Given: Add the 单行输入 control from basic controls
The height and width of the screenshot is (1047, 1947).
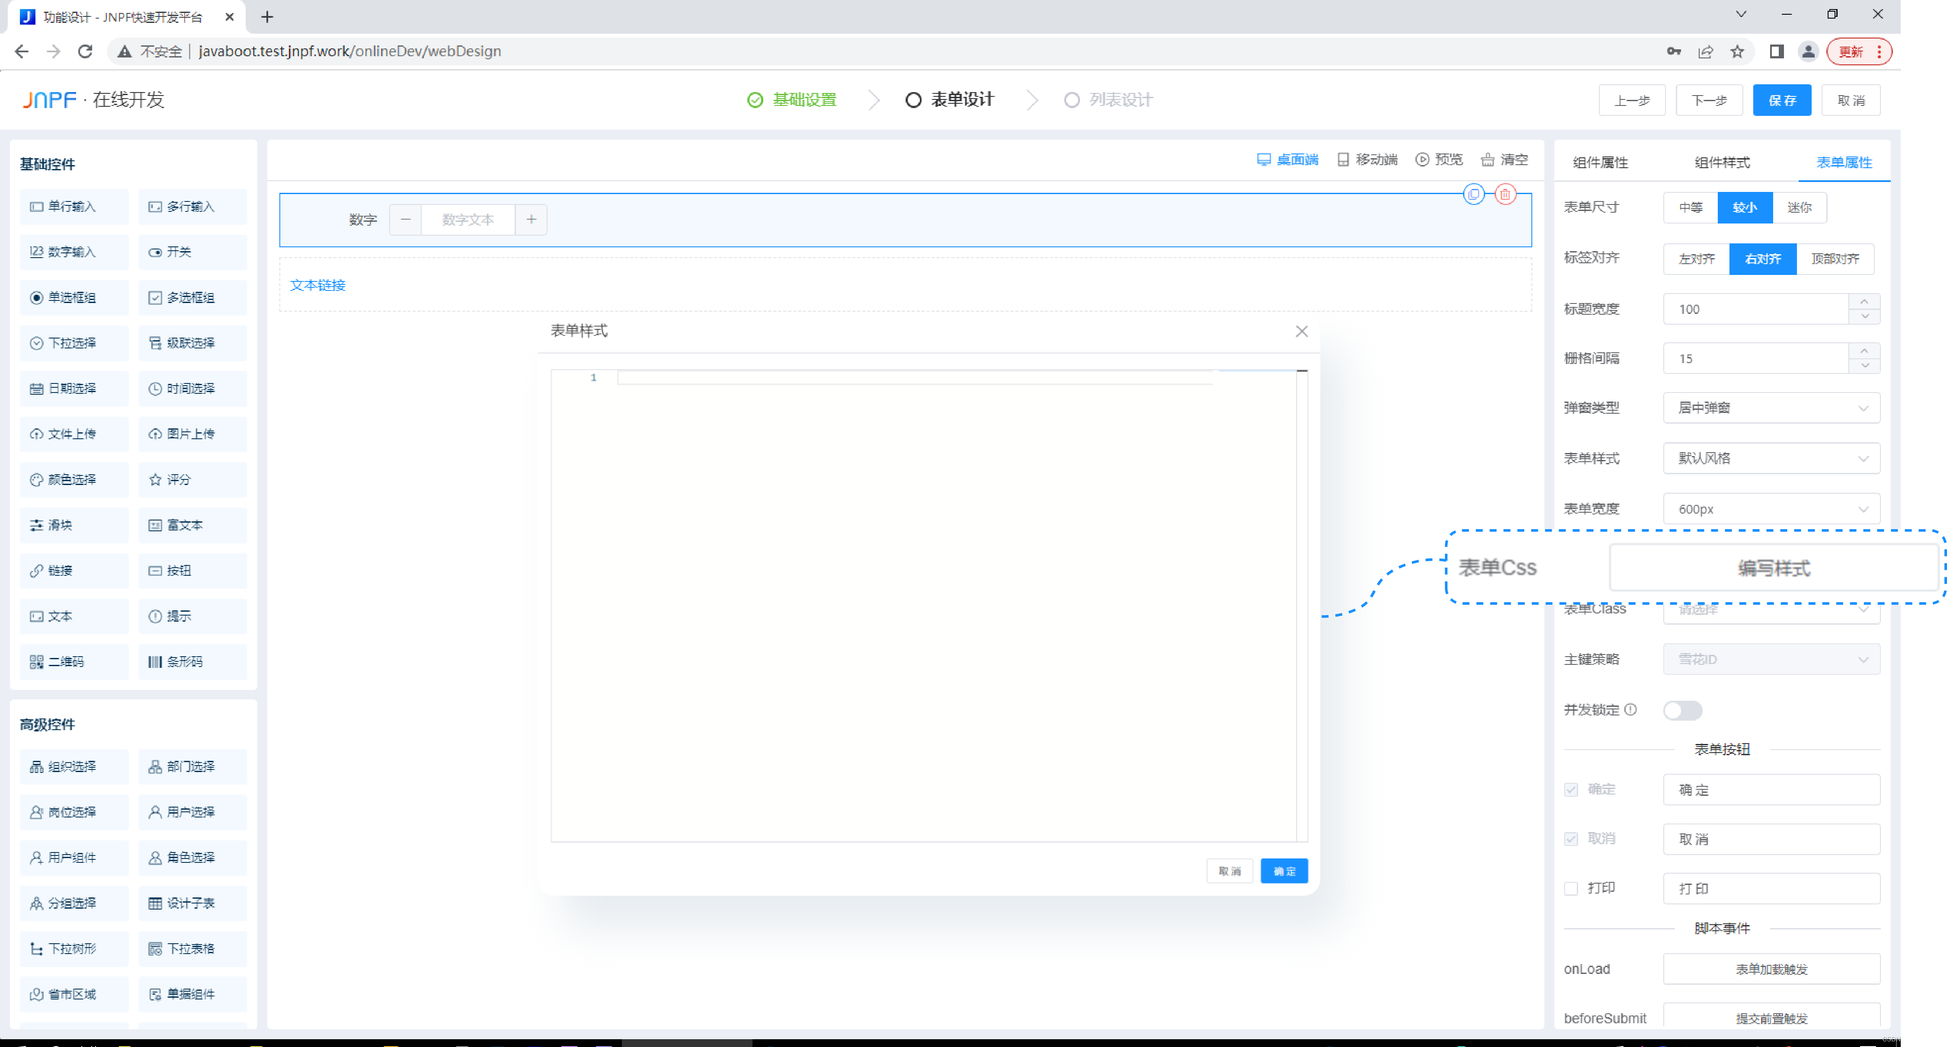Looking at the screenshot, I should point(74,207).
